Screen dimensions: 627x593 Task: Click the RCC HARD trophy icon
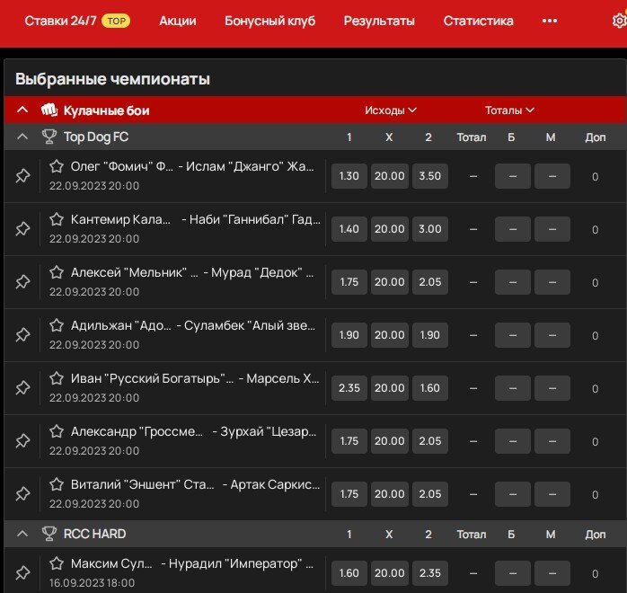(49, 534)
